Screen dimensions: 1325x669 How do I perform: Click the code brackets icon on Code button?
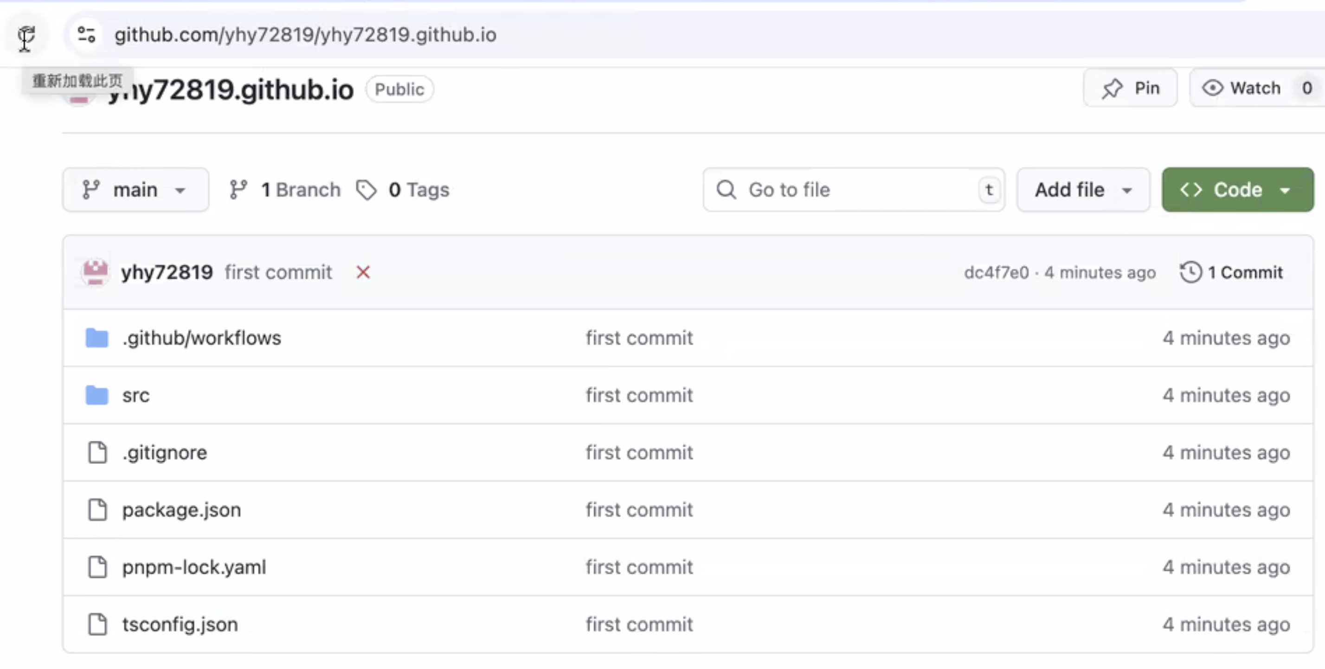1191,190
